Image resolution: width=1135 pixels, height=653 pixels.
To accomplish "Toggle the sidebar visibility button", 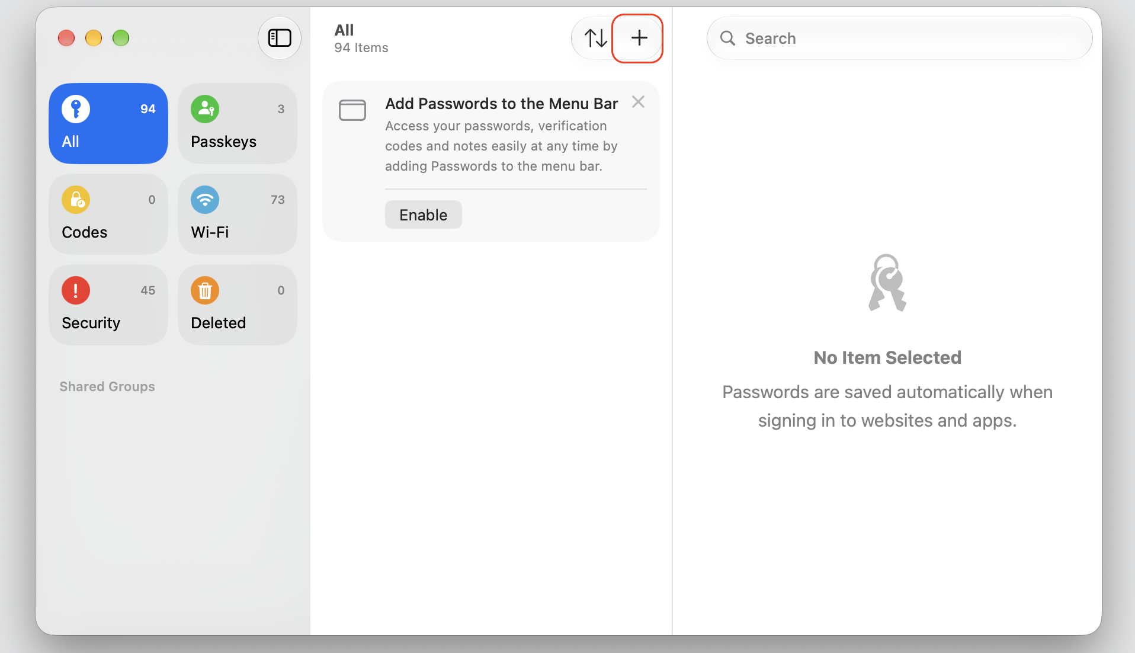I will pyautogui.click(x=280, y=38).
